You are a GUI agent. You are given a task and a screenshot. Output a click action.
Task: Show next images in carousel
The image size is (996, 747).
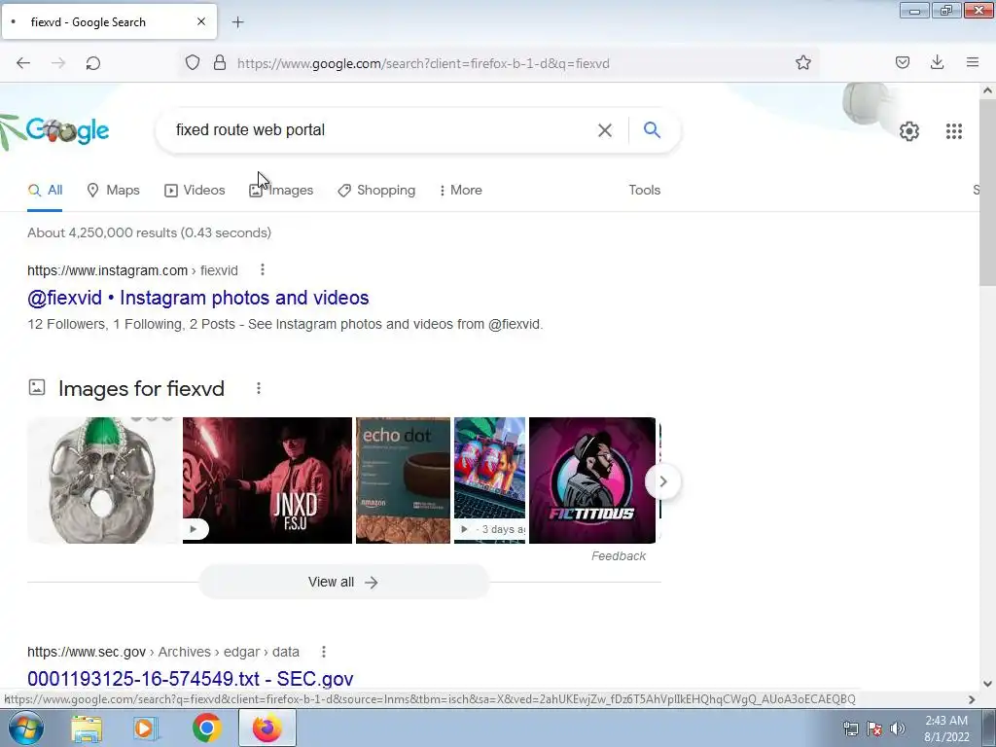click(662, 481)
